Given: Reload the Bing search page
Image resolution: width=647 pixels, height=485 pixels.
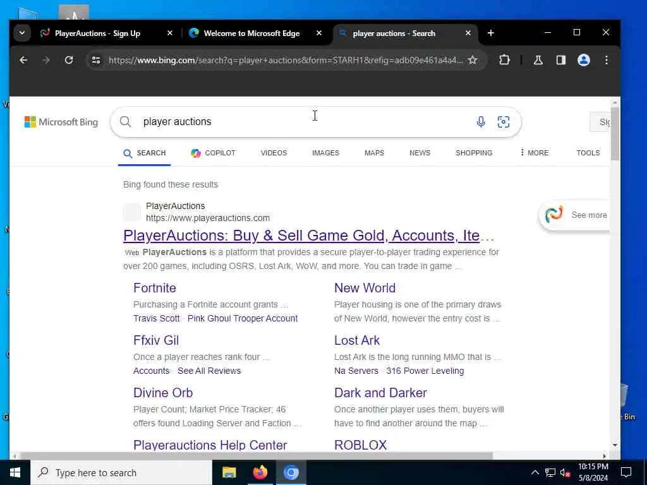Looking at the screenshot, I should pos(69,60).
